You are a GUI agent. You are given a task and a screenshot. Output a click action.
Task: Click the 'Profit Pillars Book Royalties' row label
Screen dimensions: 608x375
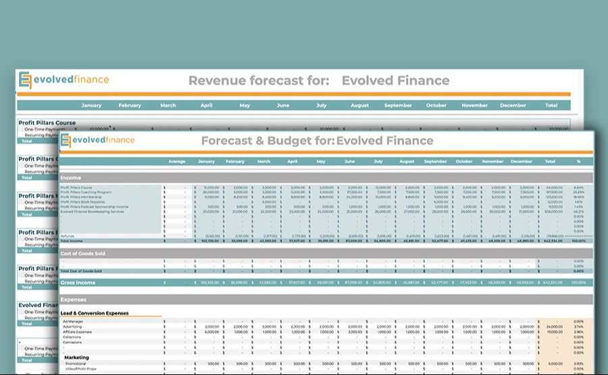pyautogui.click(x=82, y=202)
